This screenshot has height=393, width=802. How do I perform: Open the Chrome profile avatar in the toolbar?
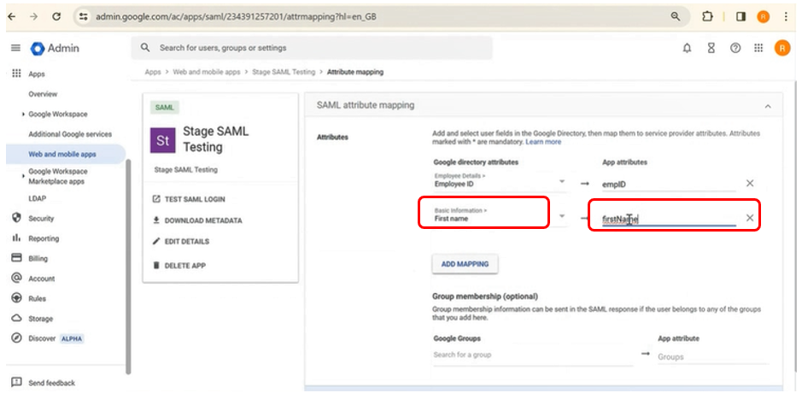click(763, 16)
